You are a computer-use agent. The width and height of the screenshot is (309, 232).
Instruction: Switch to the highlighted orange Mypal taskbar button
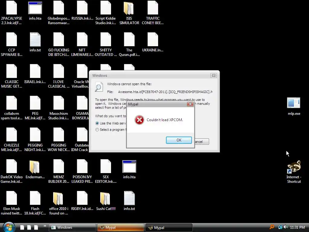click(121, 227)
